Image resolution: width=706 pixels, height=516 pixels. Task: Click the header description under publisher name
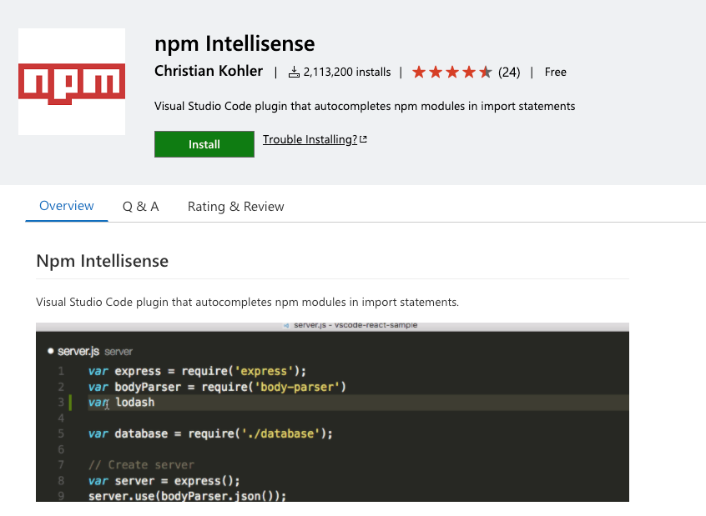[365, 106]
